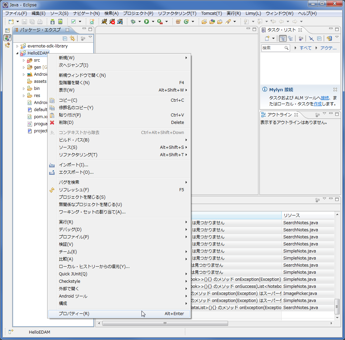
Task: Expand the src folder tree node
Action: coord(24,60)
